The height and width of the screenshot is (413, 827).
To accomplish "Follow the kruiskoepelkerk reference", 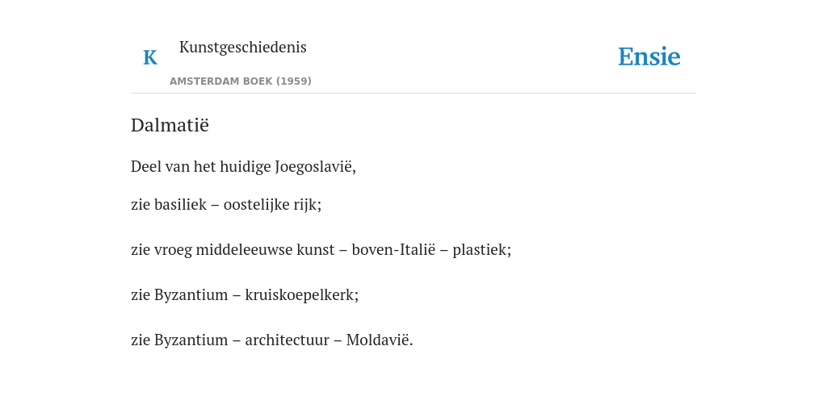I will point(300,295).
